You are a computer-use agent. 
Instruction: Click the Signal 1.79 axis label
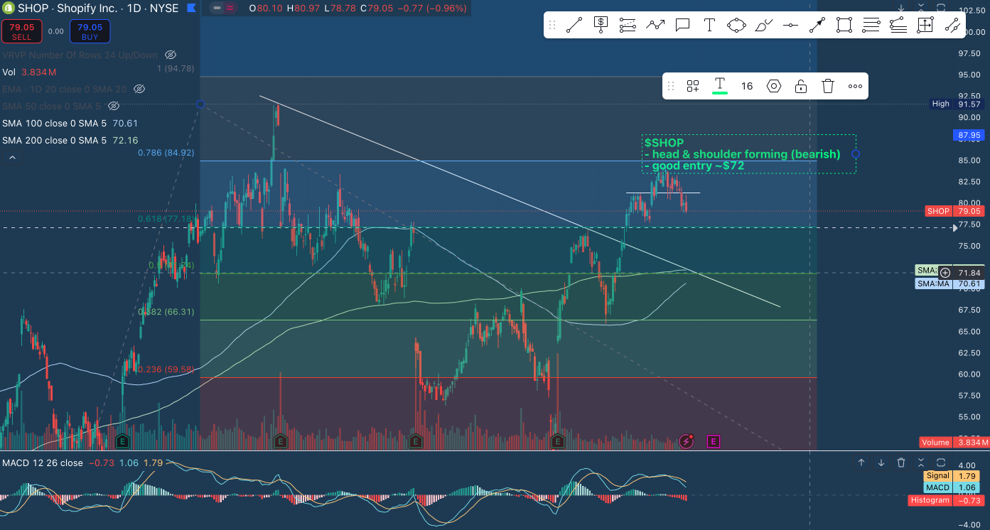953,475
